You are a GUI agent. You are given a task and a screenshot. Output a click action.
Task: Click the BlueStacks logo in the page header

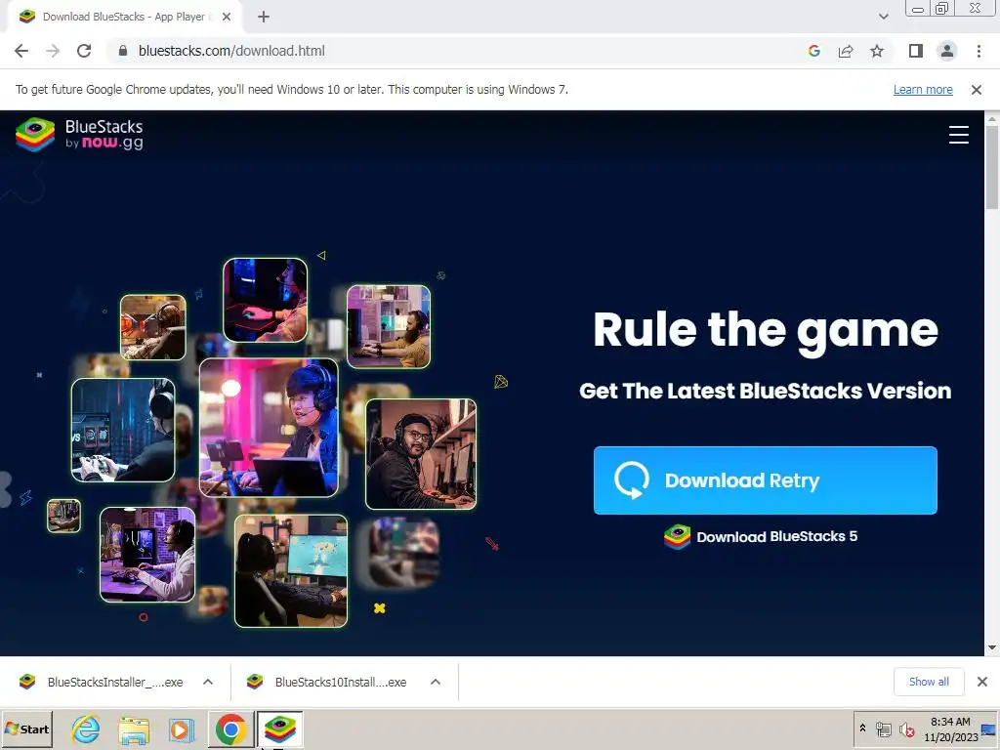coord(79,135)
